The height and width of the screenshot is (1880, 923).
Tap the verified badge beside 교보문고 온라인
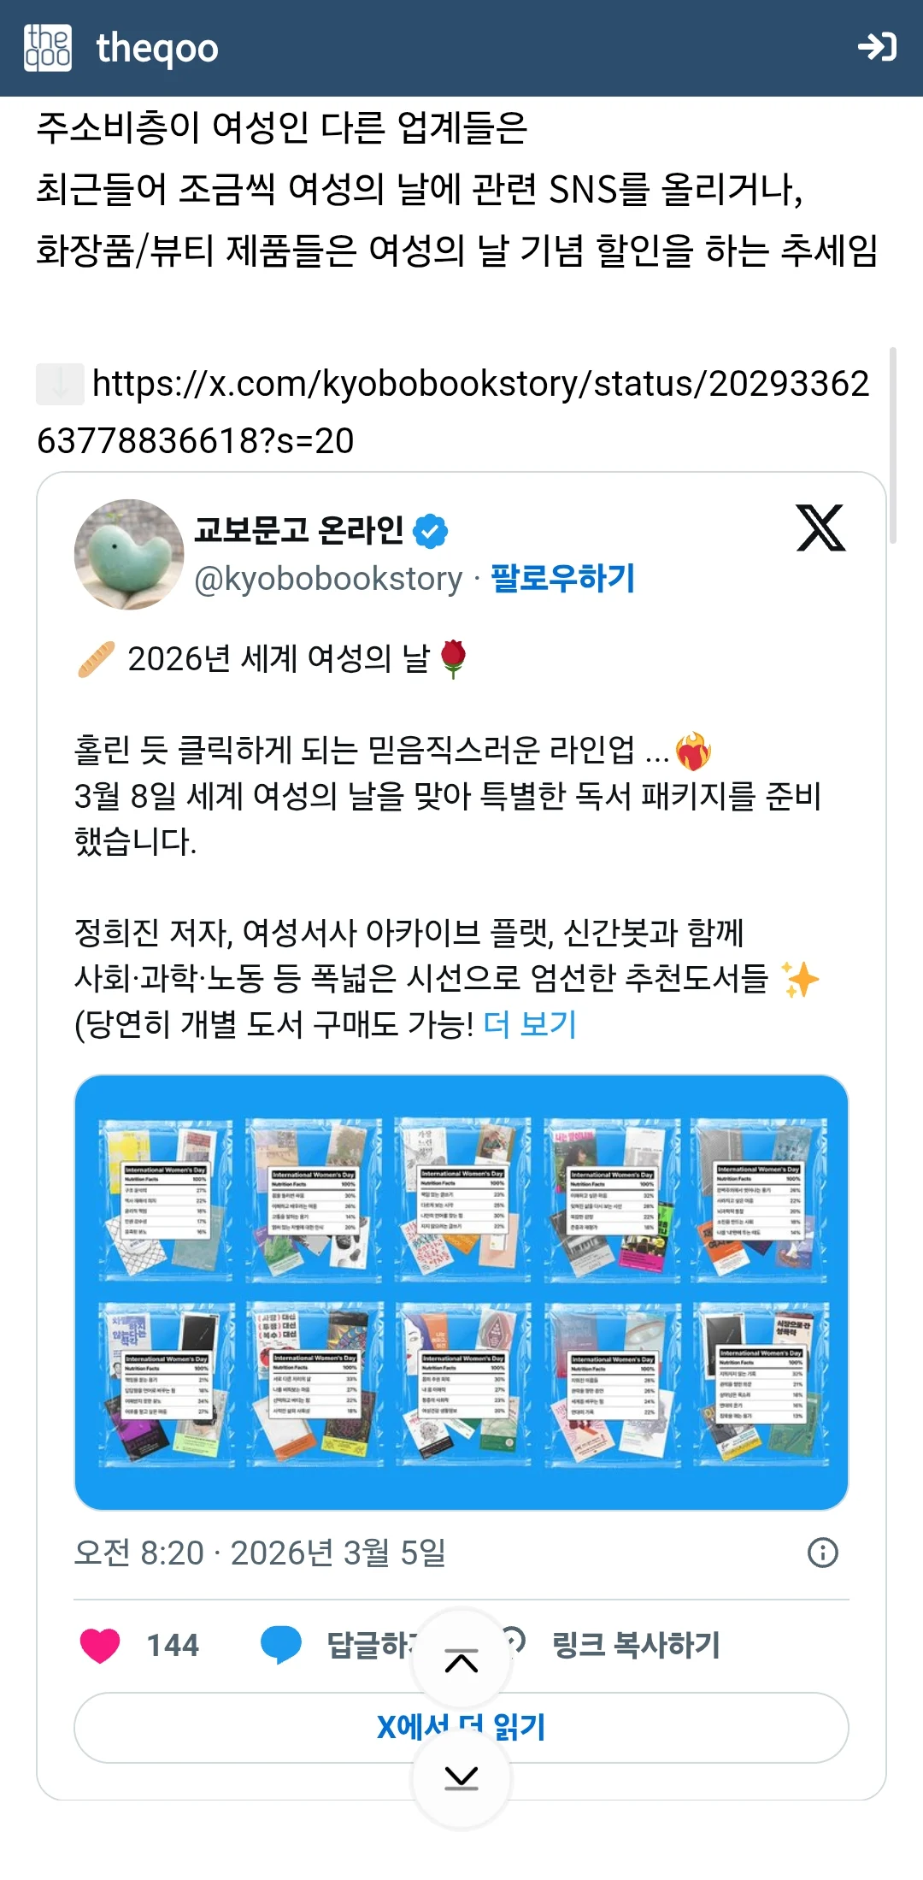pyautogui.click(x=431, y=531)
